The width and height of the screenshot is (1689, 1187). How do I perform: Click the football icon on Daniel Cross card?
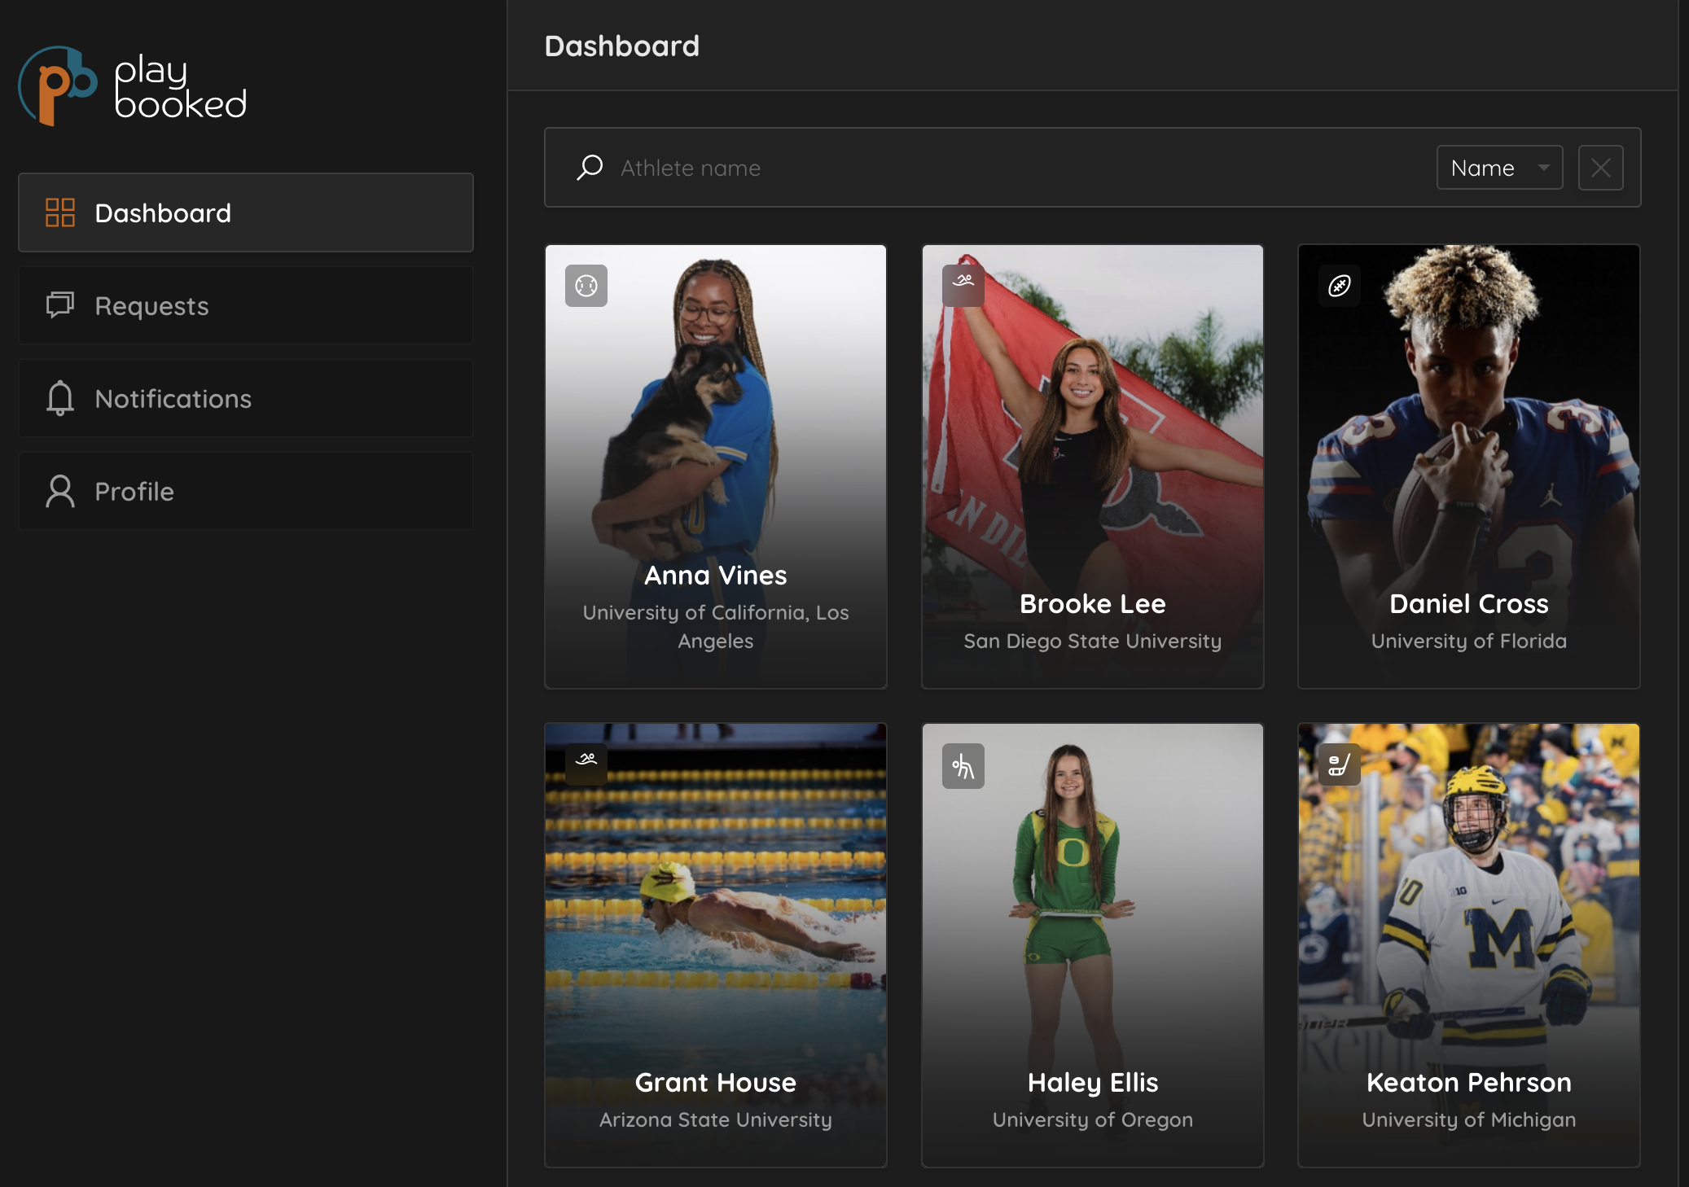(1340, 286)
